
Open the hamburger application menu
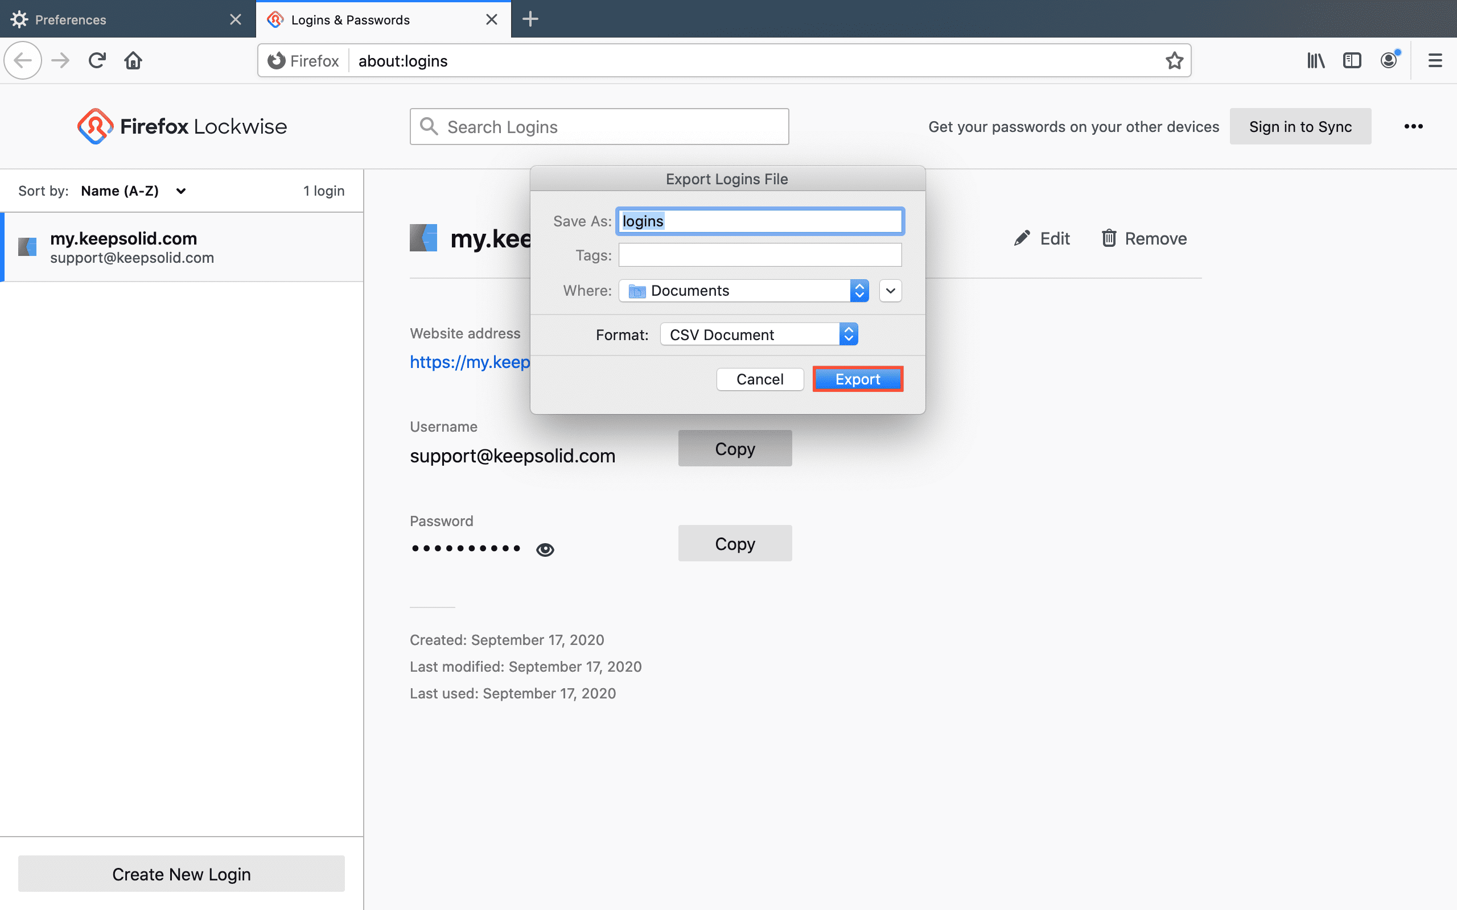pyautogui.click(x=1435, y=60)
